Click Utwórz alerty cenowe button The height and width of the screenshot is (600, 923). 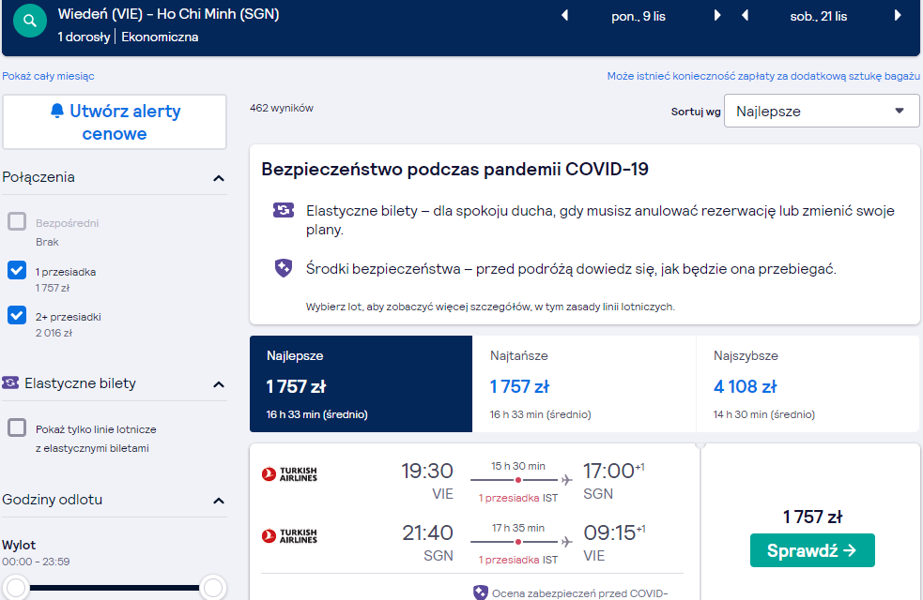[115, 122]
